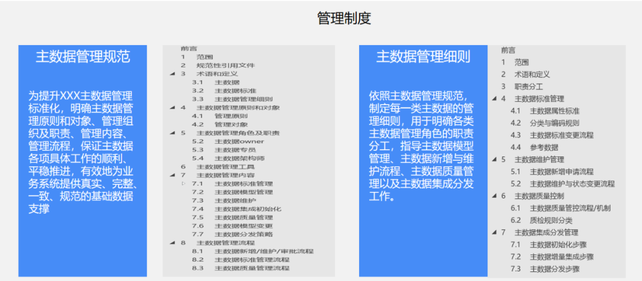The height and width of the screenshot is (281, 642).
Task: Open row 6.2 质检规则分类
Action: (x=542, y=220)
